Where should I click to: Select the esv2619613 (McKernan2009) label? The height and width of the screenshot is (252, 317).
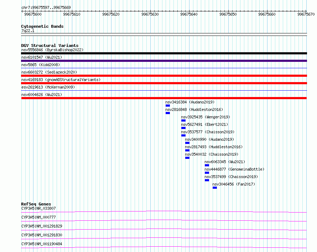[48, 87]
